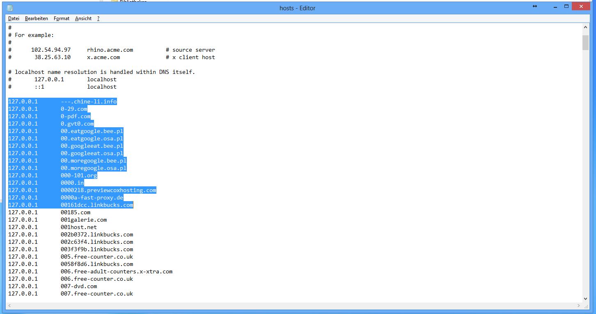Click the vertical scrollbar up arrow
The image size is (596, 314).
tap(585, 28)
